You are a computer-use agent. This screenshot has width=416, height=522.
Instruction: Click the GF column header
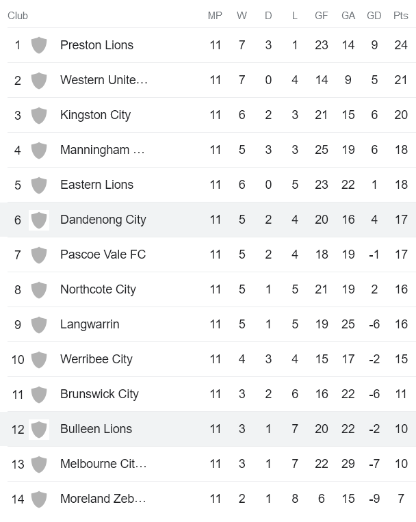tap(321, 16)
